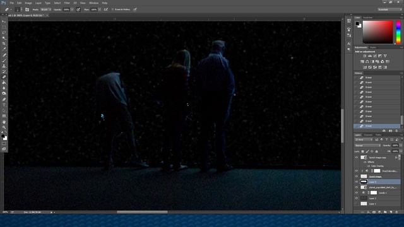The image size is (404, 227).
Task: Select the Layer 5 thumbnail
Action: click(364, 182)
